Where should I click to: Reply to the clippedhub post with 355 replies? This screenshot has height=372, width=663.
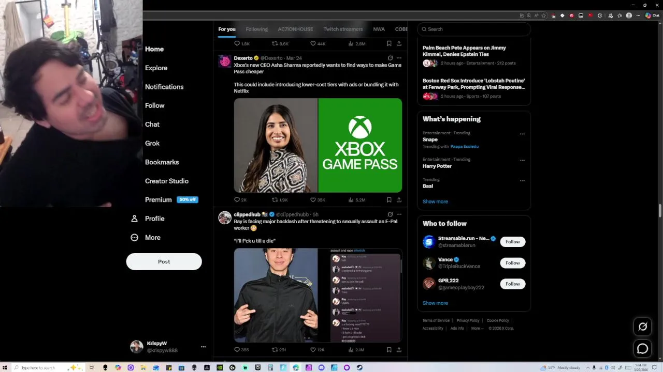click(241, 350)
